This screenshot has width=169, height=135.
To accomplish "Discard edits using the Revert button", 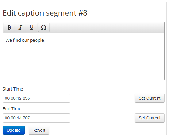I will pos(39,130).
